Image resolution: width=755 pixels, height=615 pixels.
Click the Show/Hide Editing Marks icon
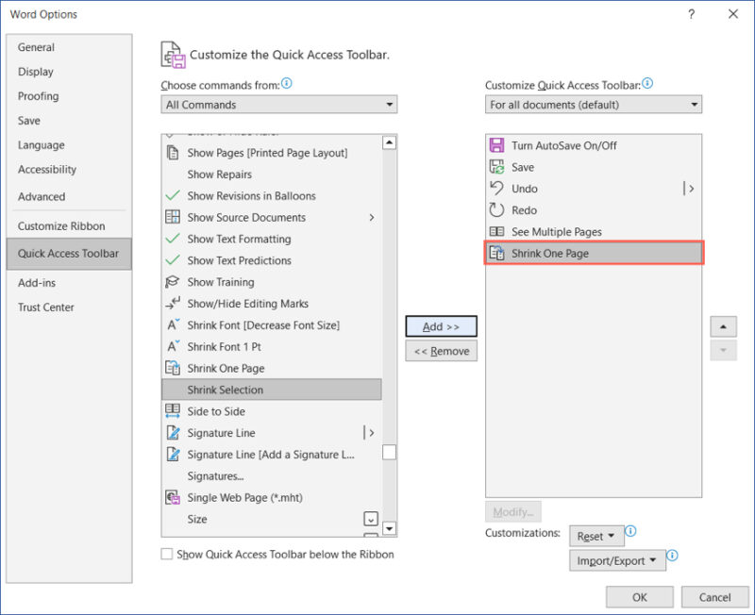[x=175, y=304]
